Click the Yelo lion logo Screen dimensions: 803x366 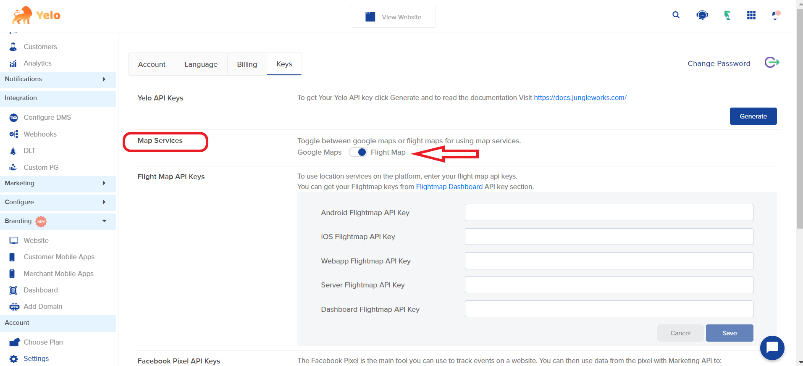pos(36,16)
